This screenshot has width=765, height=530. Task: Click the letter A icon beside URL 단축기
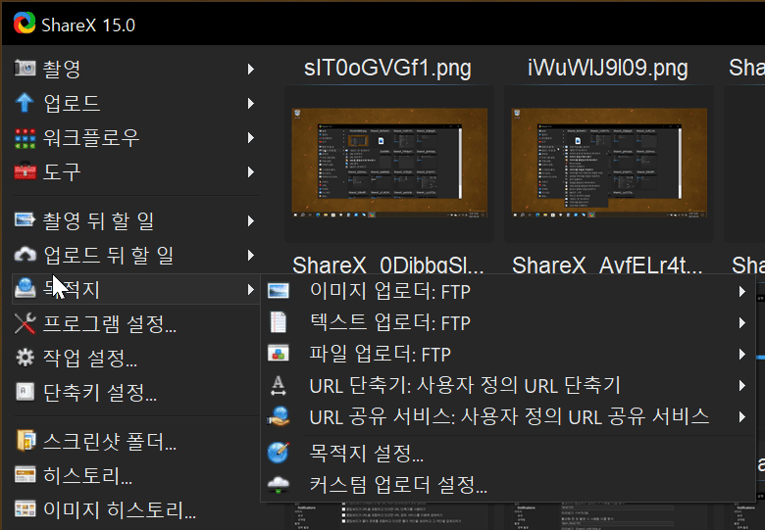click(279, 385)
